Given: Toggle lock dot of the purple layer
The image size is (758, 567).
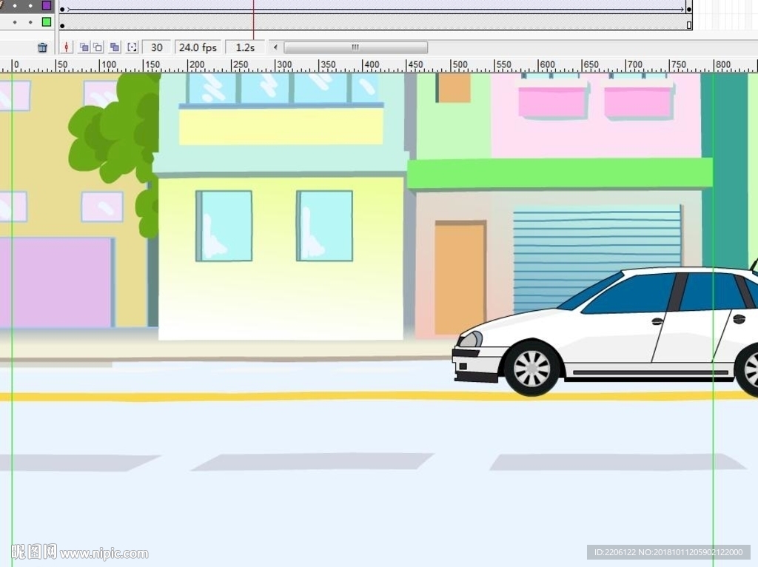Looking at the screenshot, I should (30, 5).
